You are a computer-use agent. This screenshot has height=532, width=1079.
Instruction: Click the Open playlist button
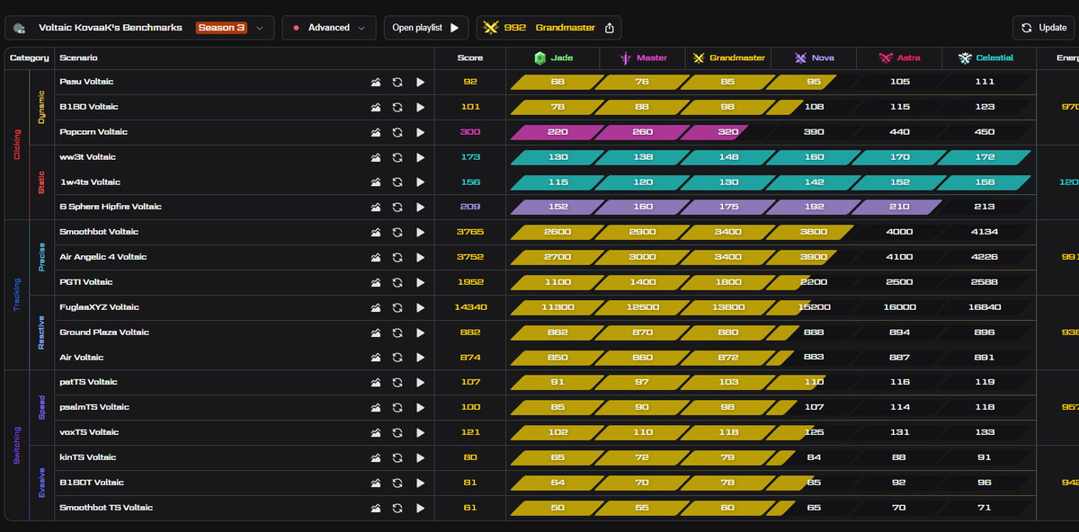(426, 28)
